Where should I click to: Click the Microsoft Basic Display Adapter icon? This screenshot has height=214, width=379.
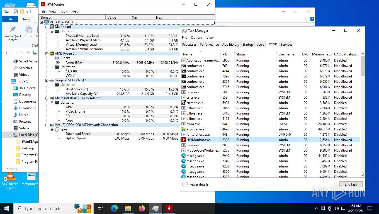pyautogui.click(x=52, y=98)
